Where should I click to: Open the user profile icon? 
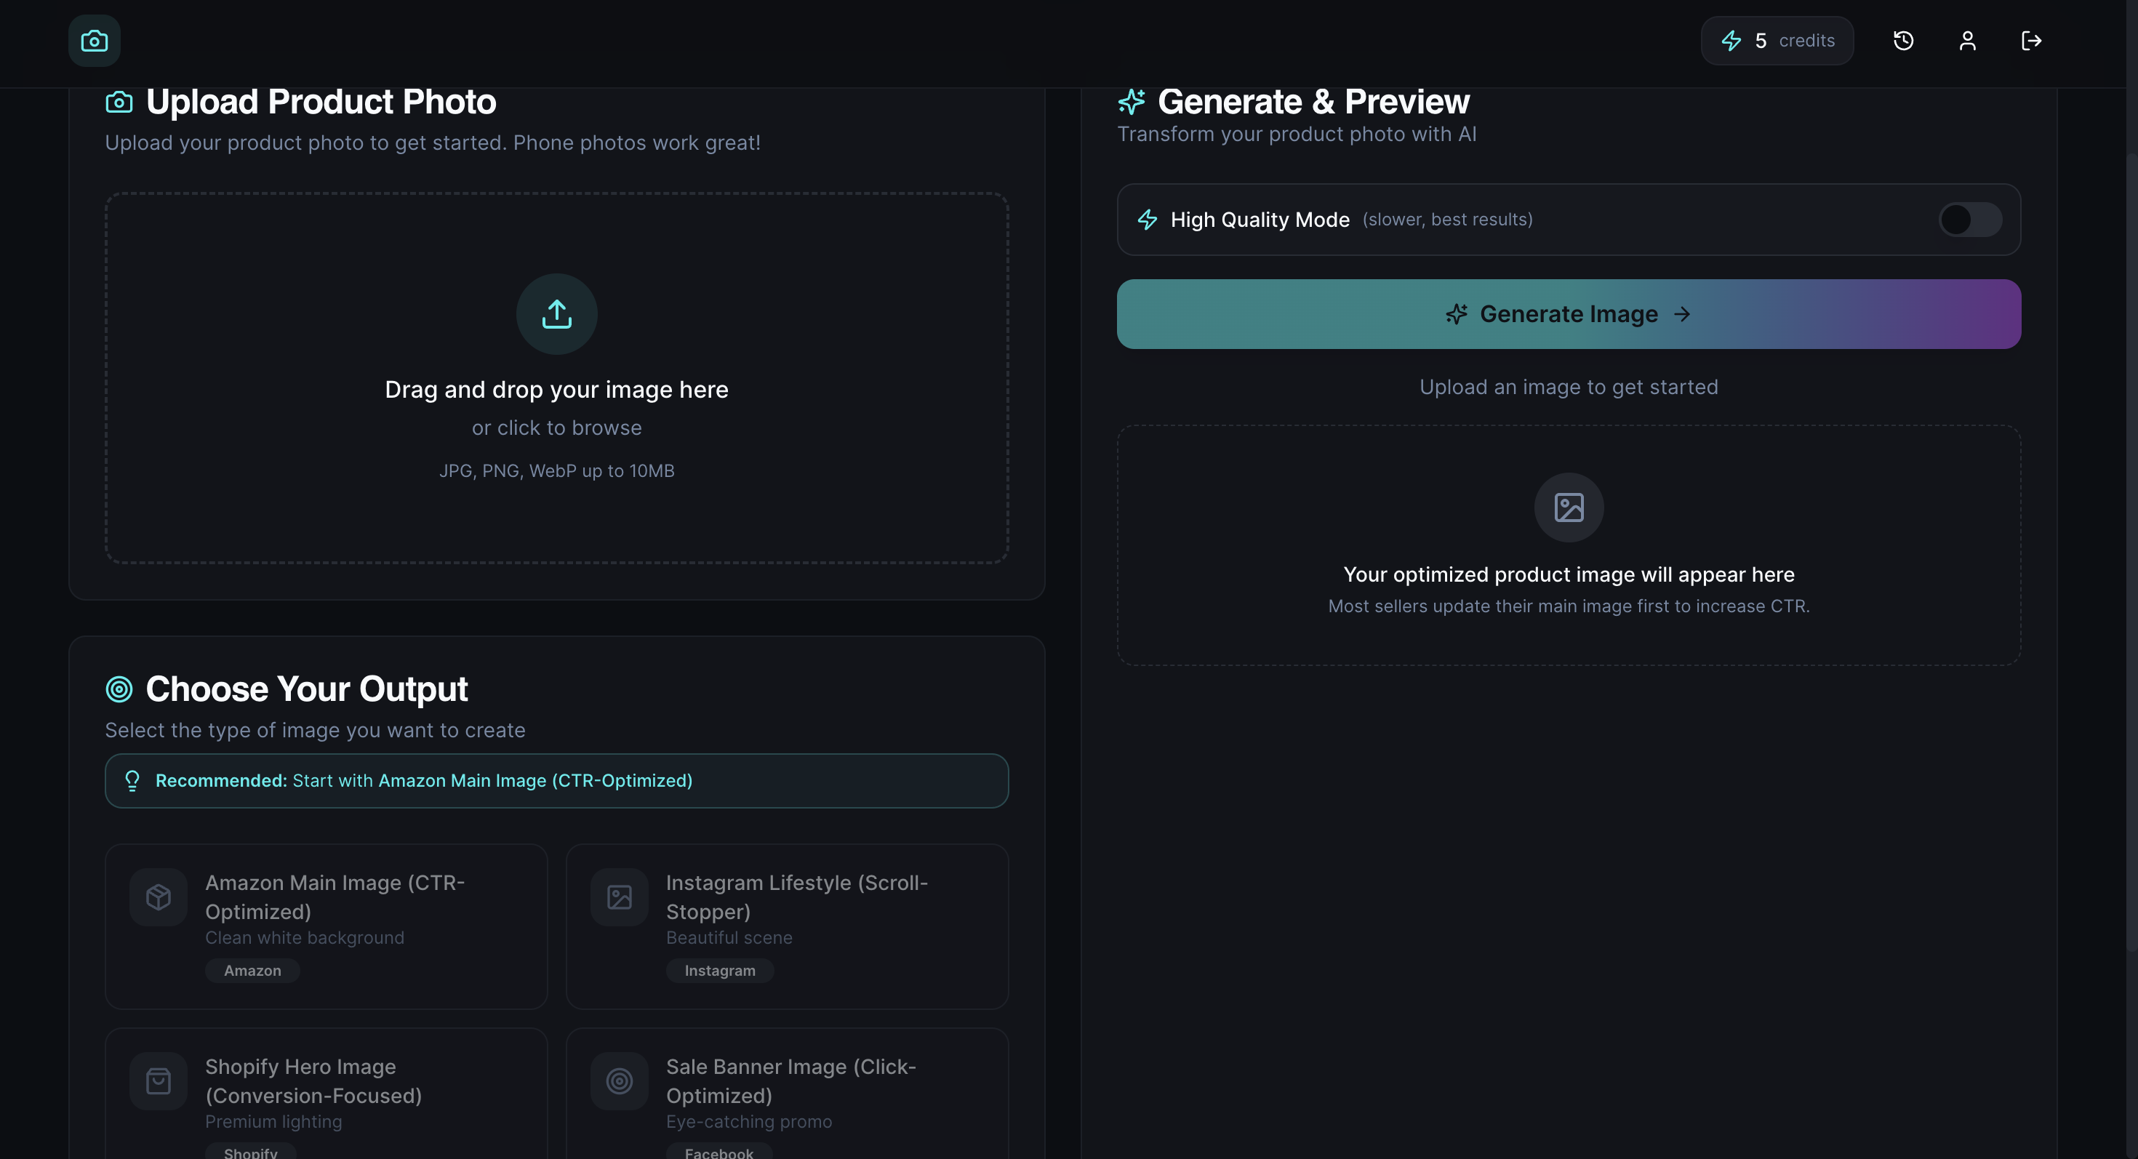pos(1967,41)
